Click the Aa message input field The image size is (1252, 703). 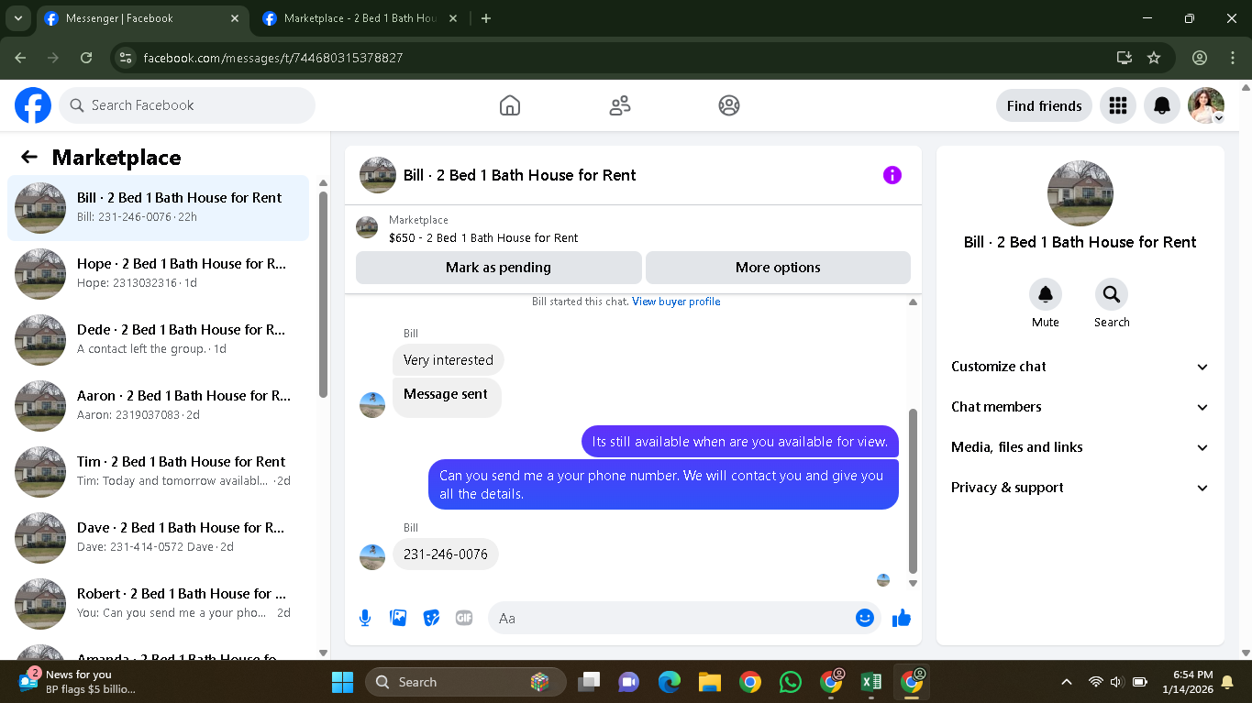684,618
